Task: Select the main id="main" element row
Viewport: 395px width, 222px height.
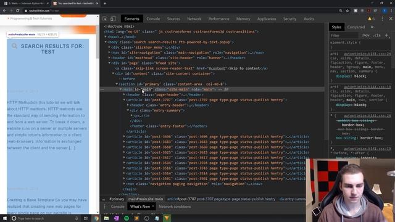Action: [x=212, y=89]
